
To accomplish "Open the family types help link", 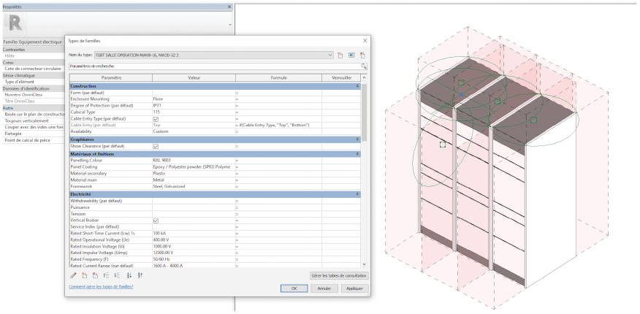I will [x=101, y=286].
